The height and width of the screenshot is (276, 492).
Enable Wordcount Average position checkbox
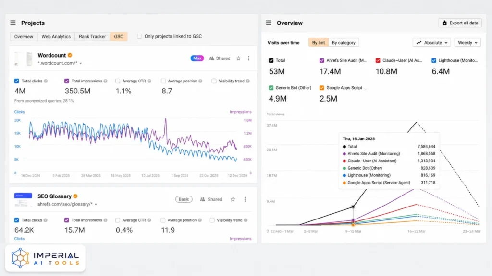163,81
